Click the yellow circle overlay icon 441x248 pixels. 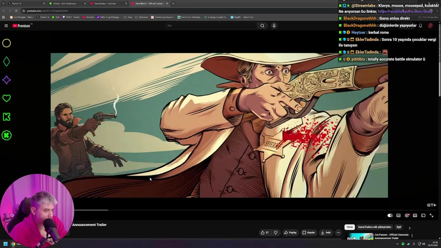(x=7, y=43)
